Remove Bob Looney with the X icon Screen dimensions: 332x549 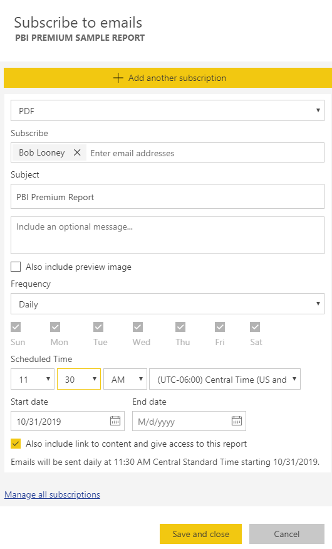(x=77, y=152)
